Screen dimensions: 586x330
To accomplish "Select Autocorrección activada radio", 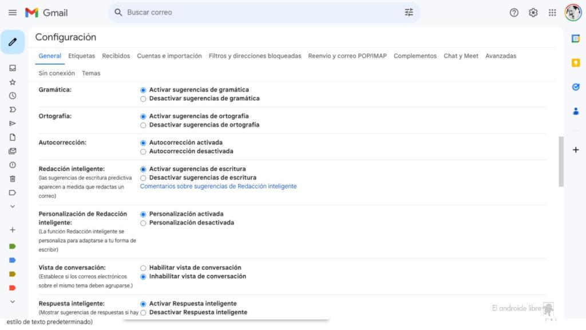I will [143, 143].
